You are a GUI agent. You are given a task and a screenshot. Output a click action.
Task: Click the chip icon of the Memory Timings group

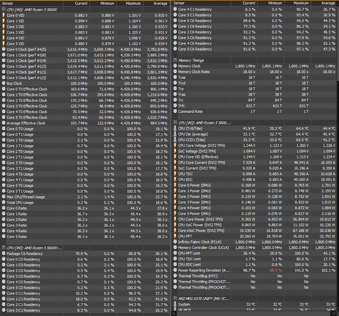tap(175, 60)
